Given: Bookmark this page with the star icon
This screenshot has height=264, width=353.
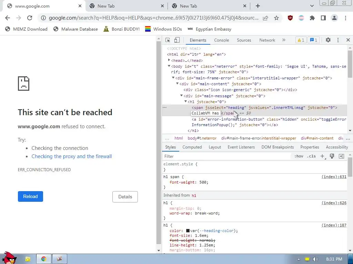Looking at the screenshot, I should (x=276, y=18).
